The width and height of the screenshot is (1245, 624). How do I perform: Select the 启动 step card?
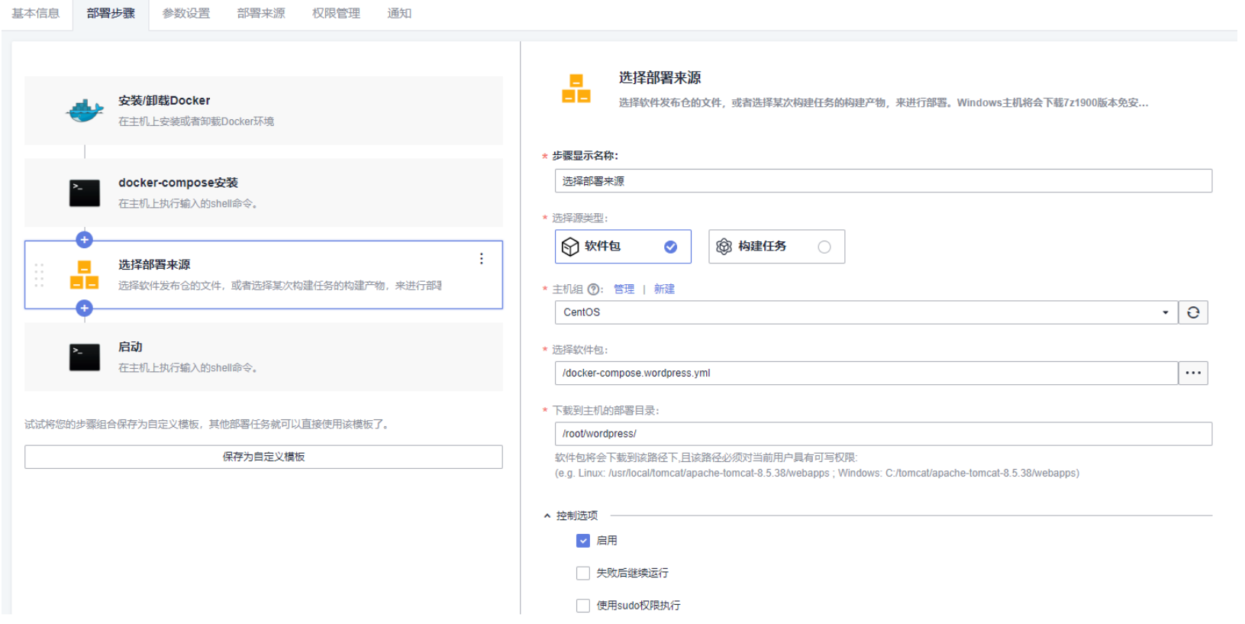(263, 357)
